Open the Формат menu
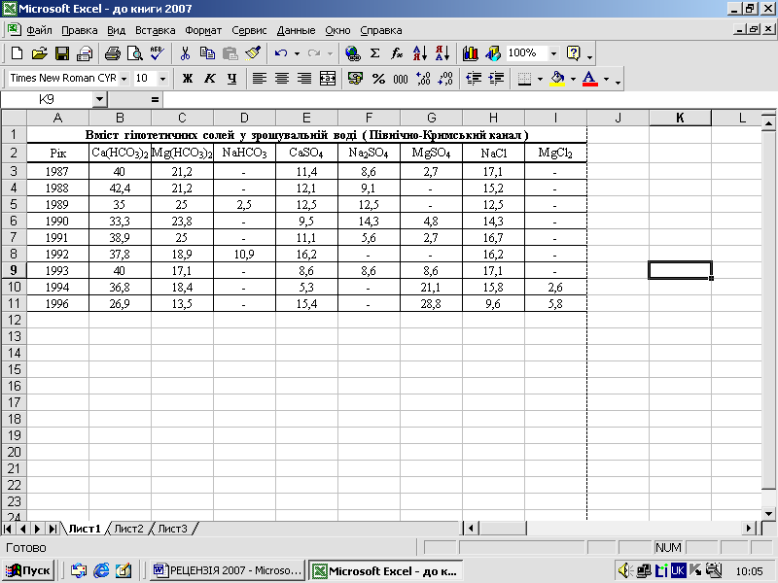Viewport: 778px width, 583px height. [203, 30]
